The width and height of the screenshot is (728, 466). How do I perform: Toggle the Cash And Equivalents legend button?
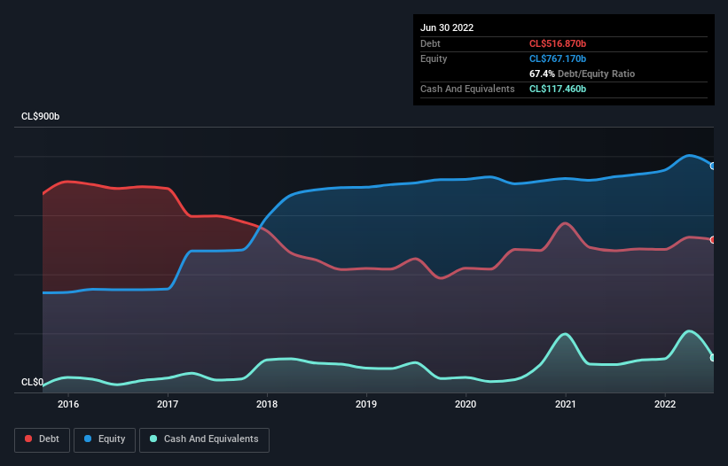(x=204, y=439)
